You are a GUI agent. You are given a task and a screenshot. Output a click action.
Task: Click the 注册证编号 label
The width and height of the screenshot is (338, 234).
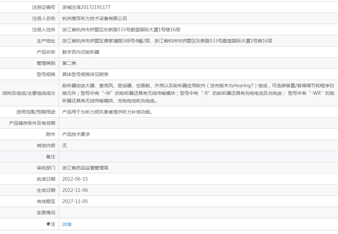pyautogui.click(x=44, y=7)
